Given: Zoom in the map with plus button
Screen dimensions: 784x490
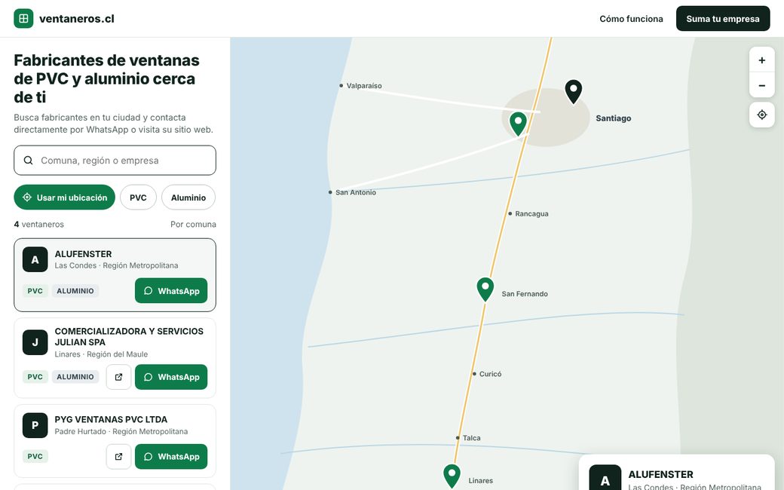Looking at the screenshot, I should [x=761, y=60].
